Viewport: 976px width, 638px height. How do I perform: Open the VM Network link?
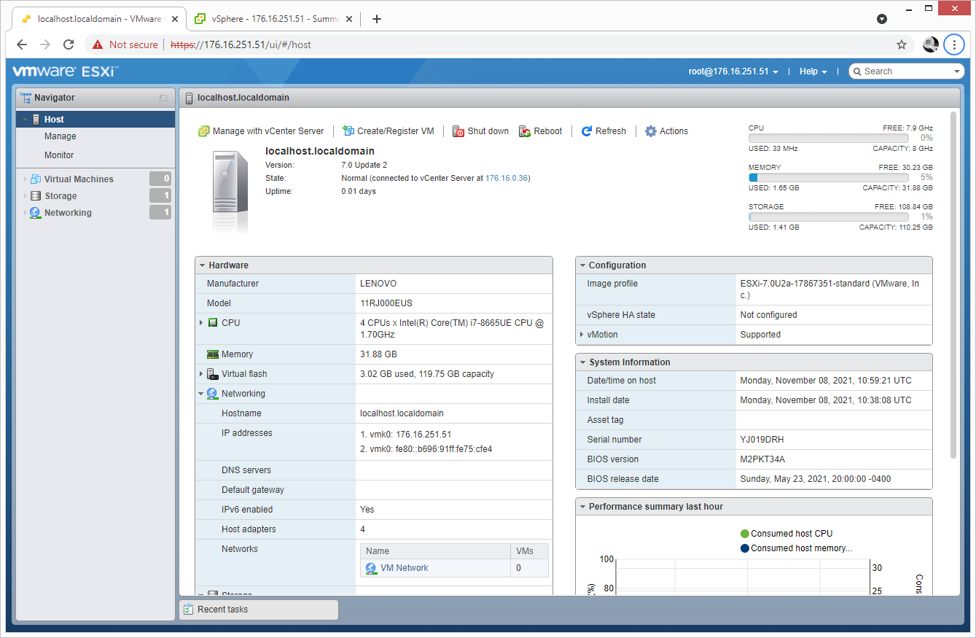405,568
